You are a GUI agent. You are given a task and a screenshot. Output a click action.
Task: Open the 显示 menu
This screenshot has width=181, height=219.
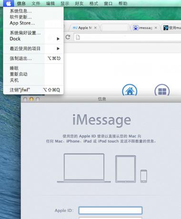65,3
